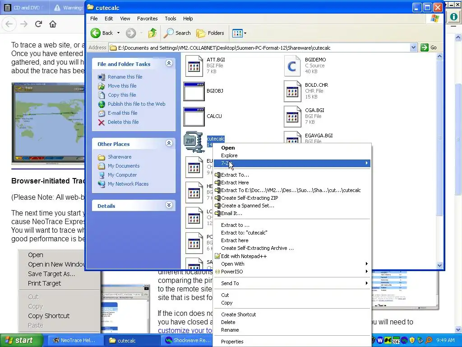
Task: Click the green Go arrow button
Action: [424, 47]
